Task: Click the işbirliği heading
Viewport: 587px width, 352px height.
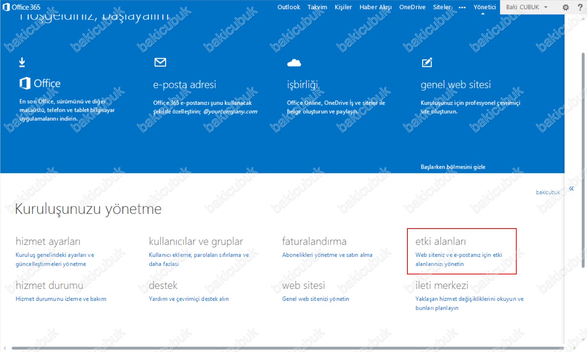Action: (x=303, y=84)
